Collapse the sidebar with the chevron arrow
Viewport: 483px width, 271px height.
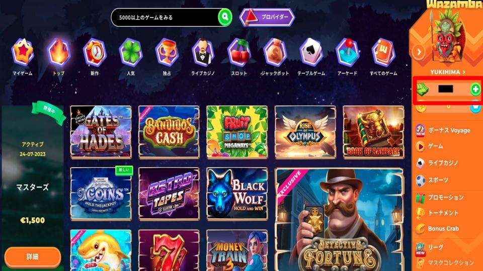pyautogui.click(x=419, y=52)
